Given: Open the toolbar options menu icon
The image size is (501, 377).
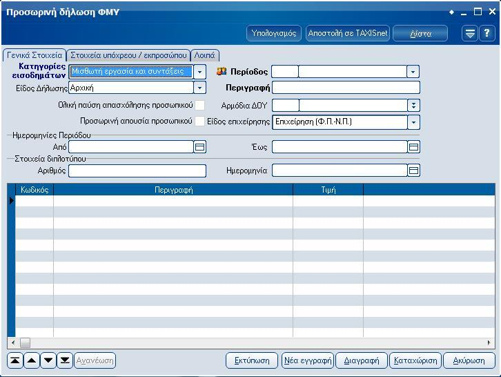Looking at the screenshot, I should [x=470, y=33].
